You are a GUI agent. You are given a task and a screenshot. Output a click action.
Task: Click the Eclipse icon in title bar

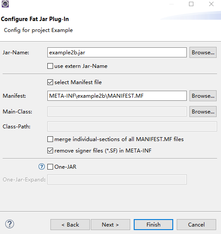tap(5, 4)
